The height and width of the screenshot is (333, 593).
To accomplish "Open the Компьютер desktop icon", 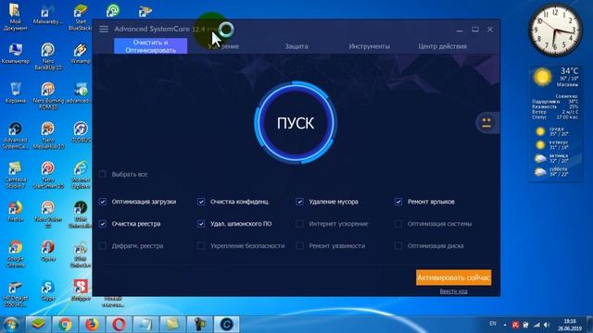I will 16,54.
